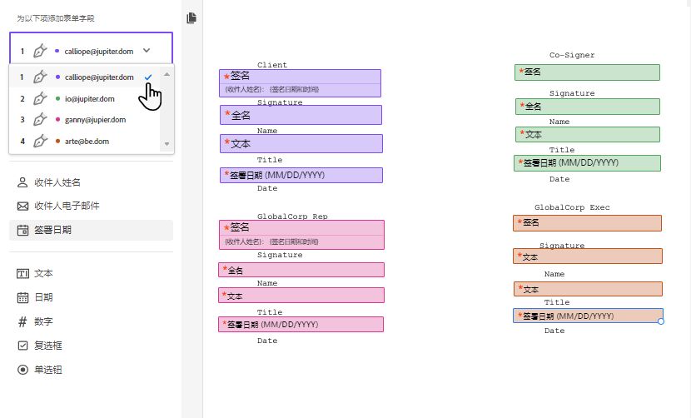This screenshot has width=691, height=418.
Task: Select recipient 2 io@jupiter.dom
Action: pos(85,99)
